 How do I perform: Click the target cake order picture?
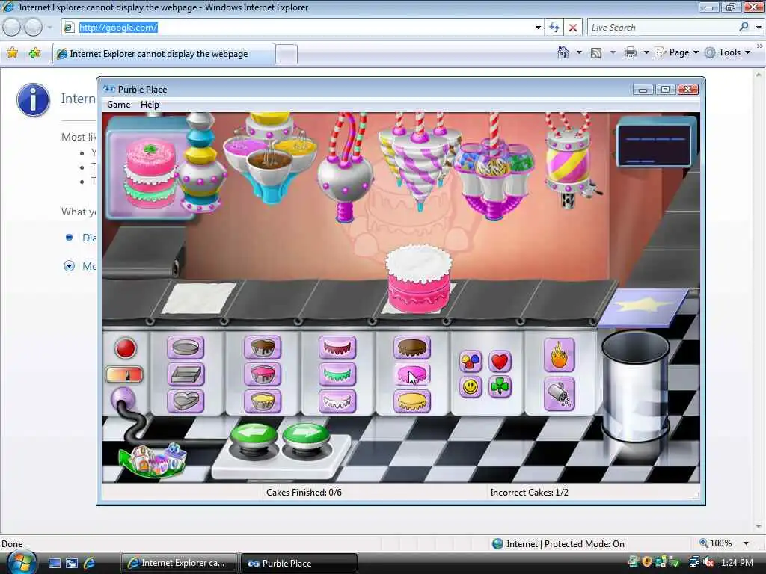click(150, 173)
